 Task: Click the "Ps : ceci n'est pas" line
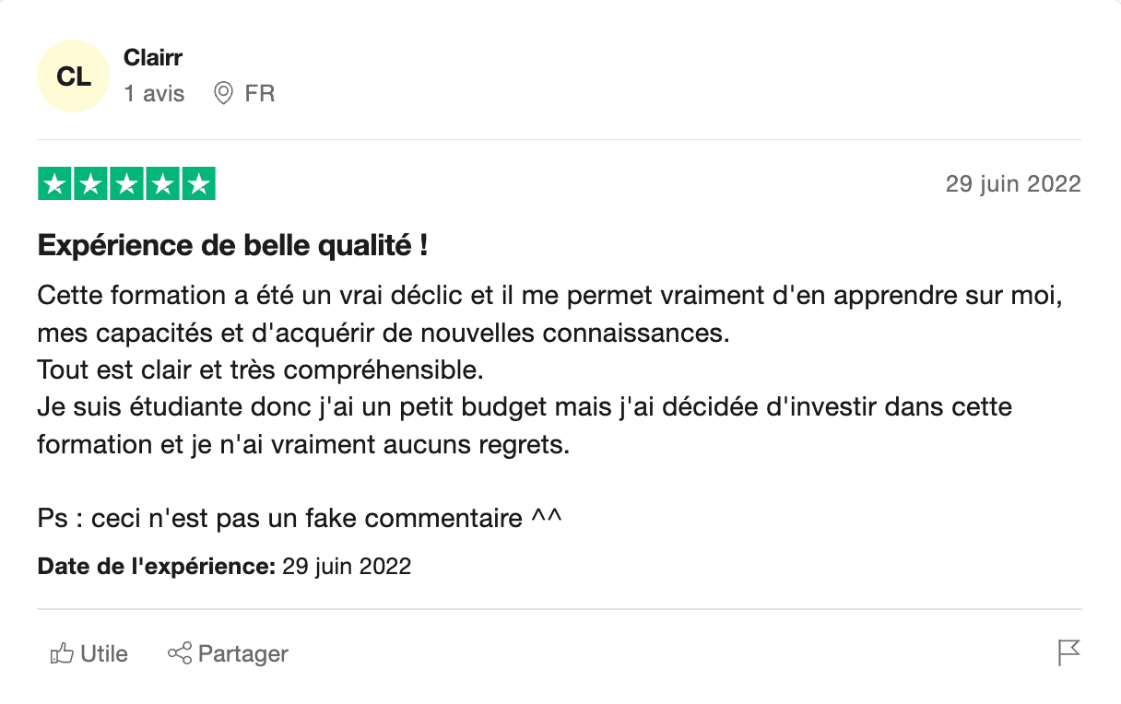click(300, 518)
